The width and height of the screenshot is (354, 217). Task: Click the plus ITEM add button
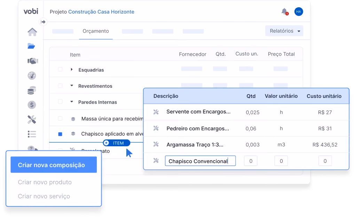click(117, 143)
